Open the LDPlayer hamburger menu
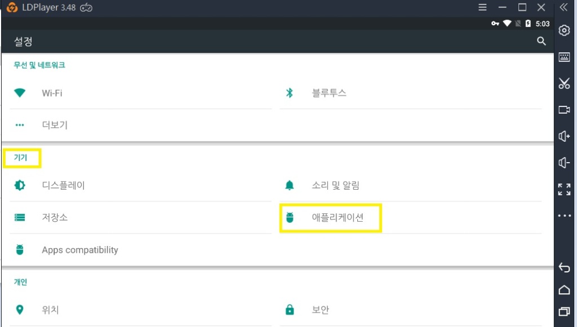This screenshot has height=327, width=577. coord(482,7)
